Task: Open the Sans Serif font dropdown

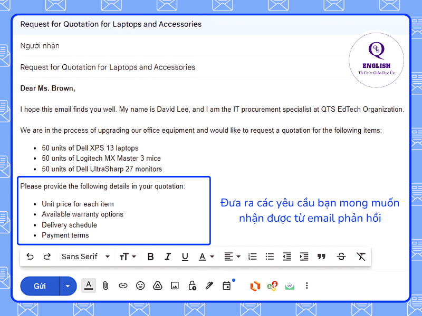Action: point(85,256)
